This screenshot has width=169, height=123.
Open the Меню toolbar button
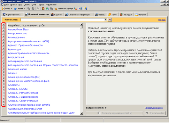(6, 9)
